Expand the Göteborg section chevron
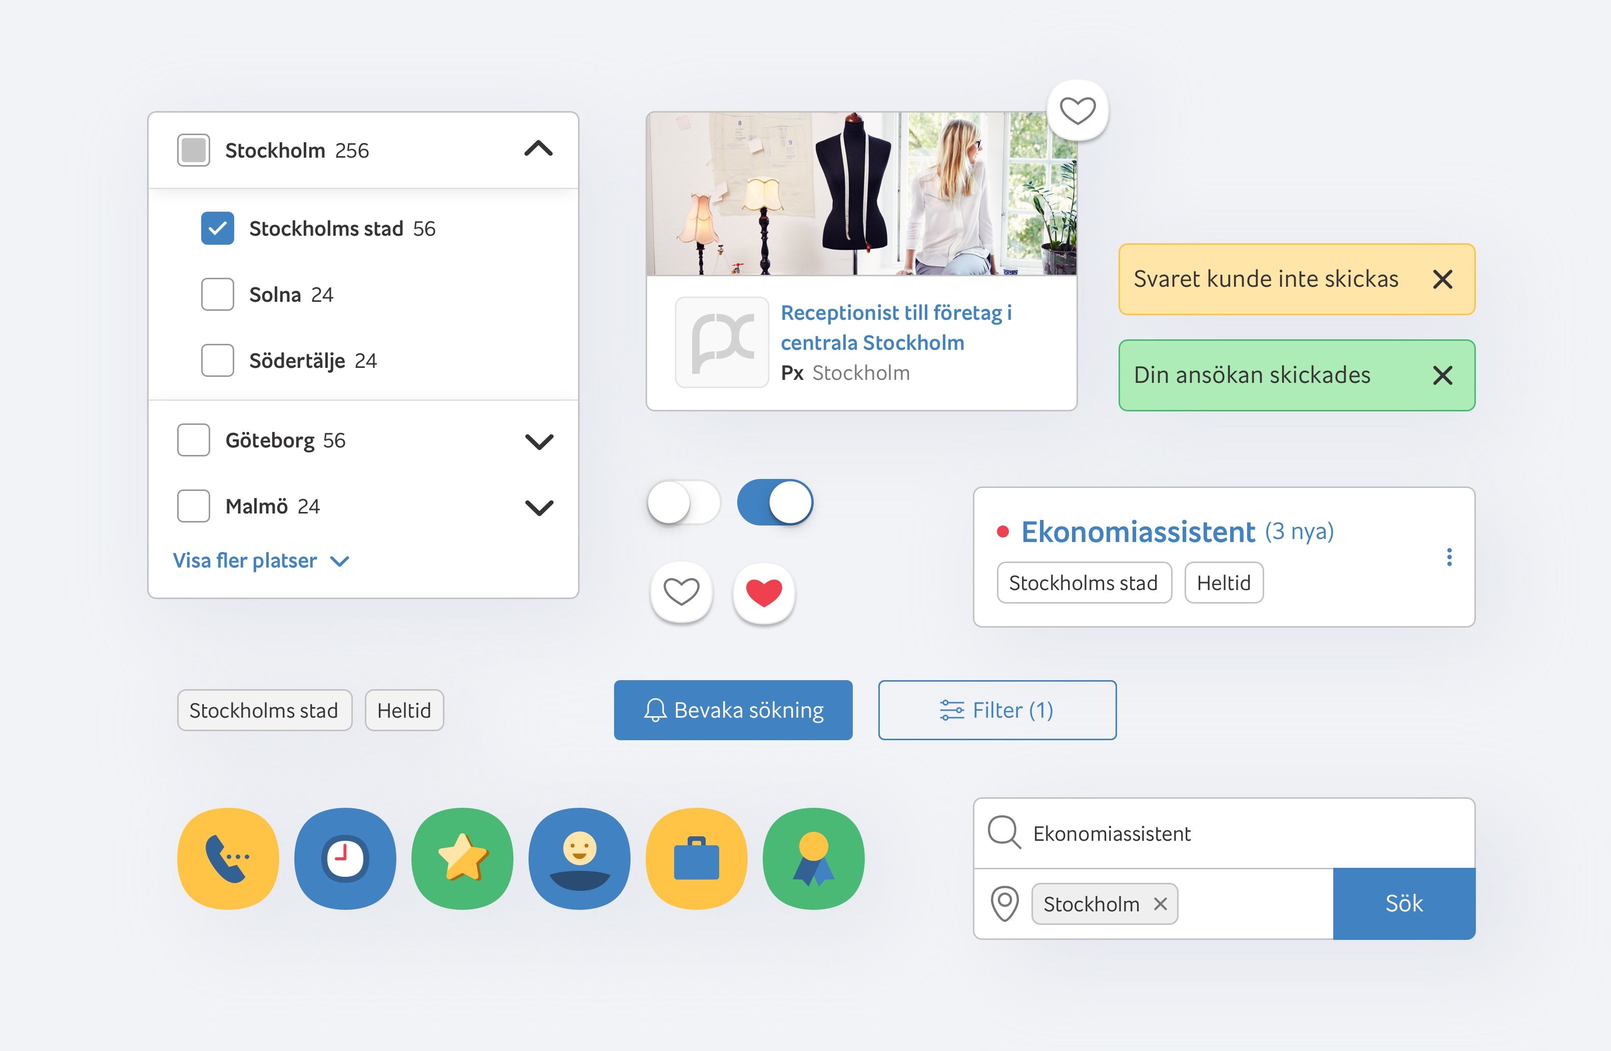This screenshot has height=1051, width=1611. [540, 441]
